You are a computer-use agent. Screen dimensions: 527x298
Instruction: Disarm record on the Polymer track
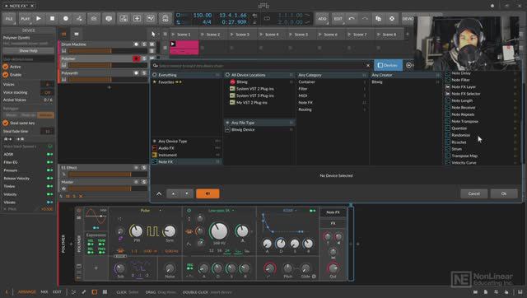(x=136, y=58)
